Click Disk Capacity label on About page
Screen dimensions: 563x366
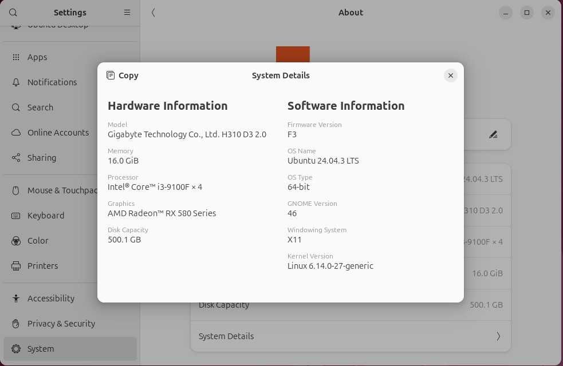click(x=224, y=305)
